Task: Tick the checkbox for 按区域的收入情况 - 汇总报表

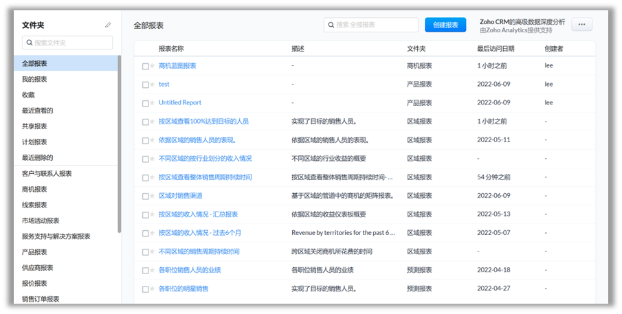Action: 145,215
